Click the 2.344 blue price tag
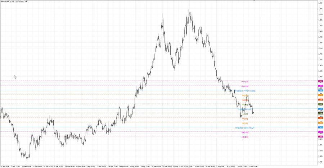The image size is (324, 168). coord(320,90)
